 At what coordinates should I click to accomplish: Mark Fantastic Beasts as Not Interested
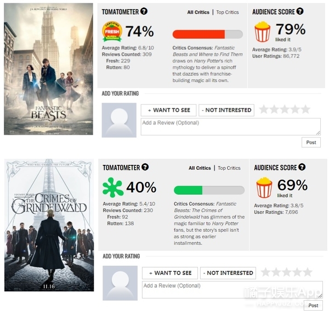(x=226, y=110)
